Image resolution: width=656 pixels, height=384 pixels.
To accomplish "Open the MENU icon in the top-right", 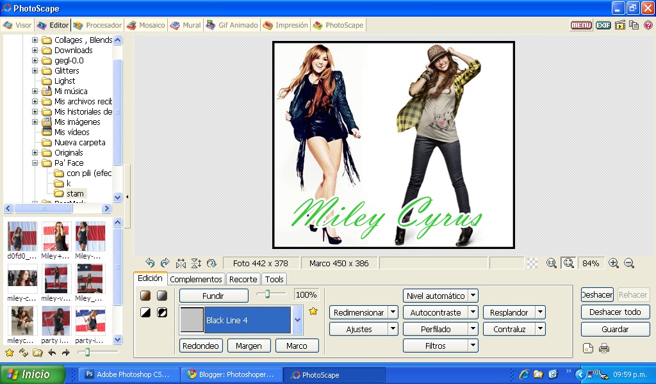I will click(x=580, y=26).
